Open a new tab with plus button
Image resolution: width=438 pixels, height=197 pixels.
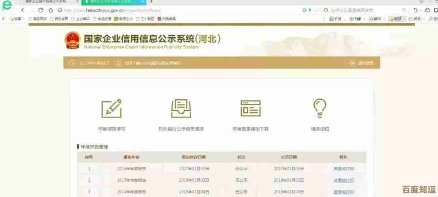coord(151,1)
